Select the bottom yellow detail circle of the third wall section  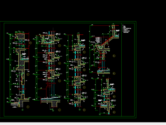[84, 110]
